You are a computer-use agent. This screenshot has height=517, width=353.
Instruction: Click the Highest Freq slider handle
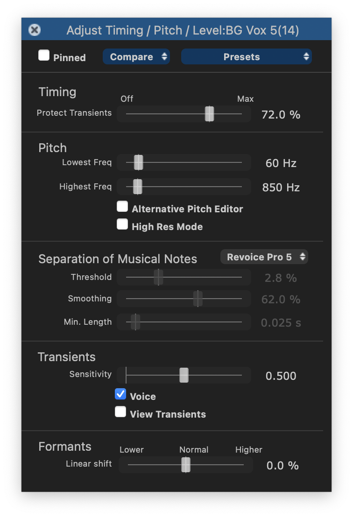pyautogui.click(x=137, y=187)
